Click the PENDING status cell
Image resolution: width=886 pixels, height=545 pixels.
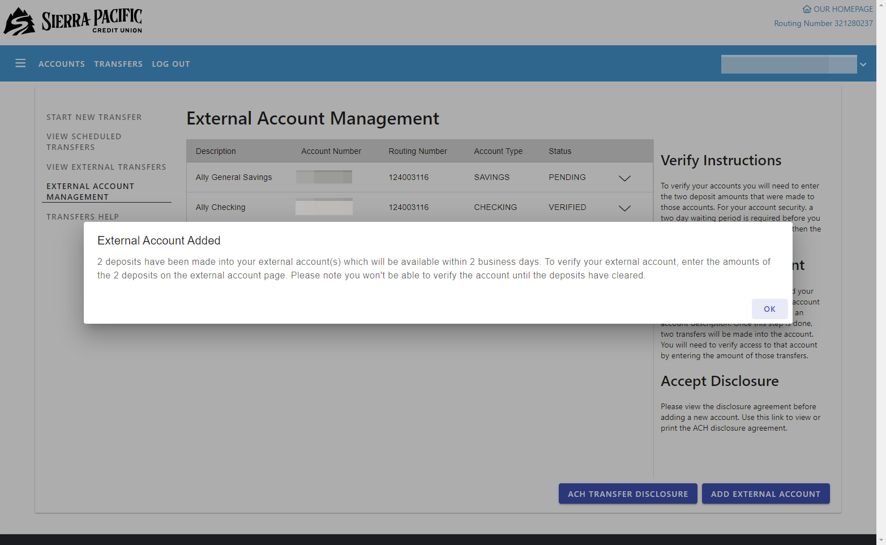point(567,177)
